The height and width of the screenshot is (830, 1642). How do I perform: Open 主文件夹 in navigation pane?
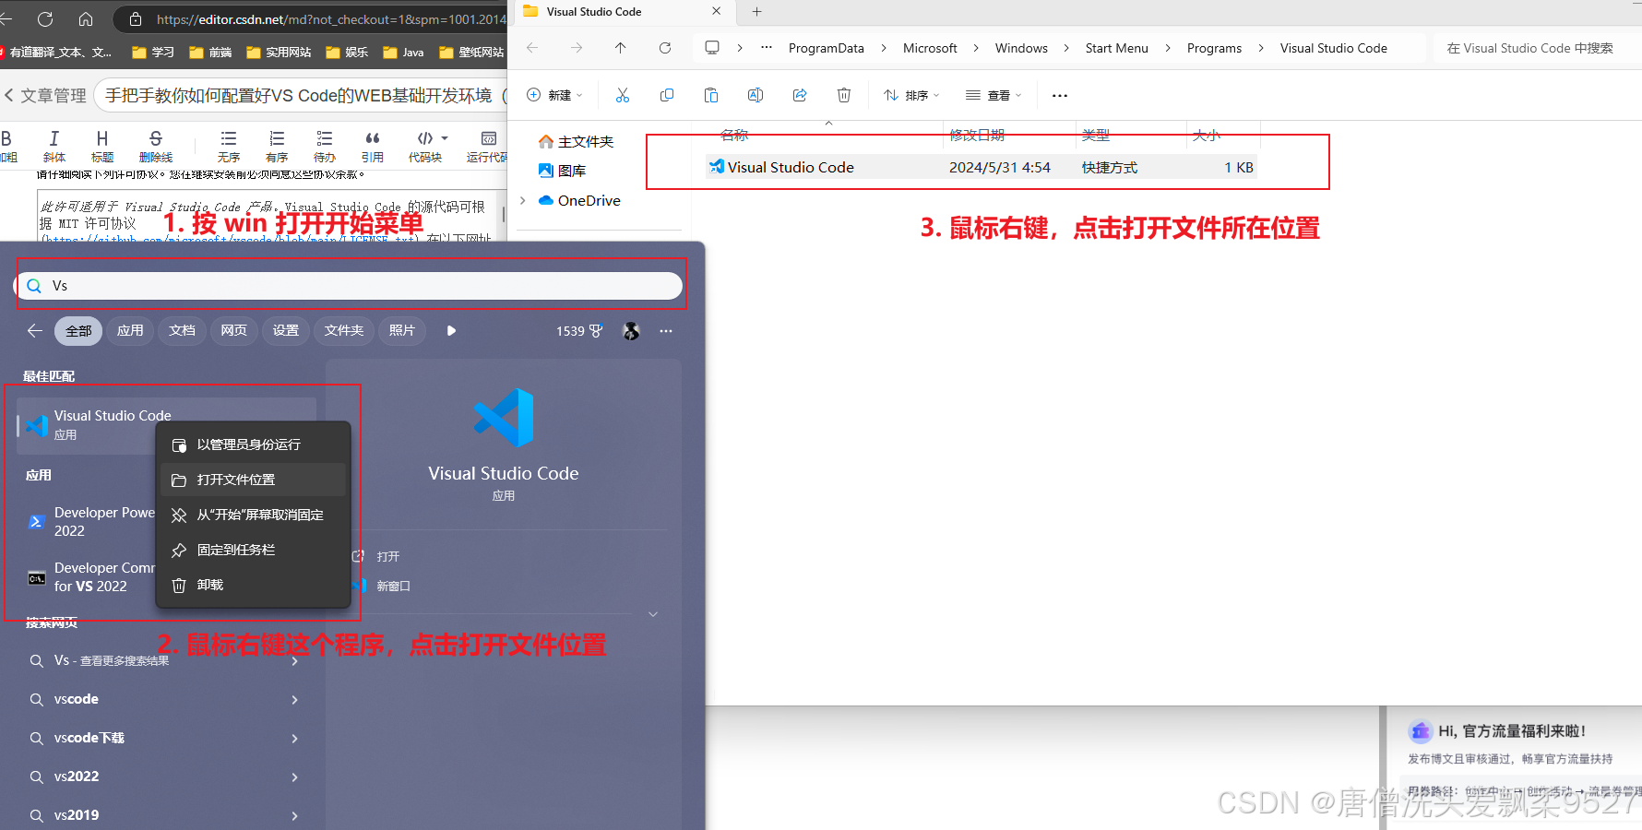(577, 141)
